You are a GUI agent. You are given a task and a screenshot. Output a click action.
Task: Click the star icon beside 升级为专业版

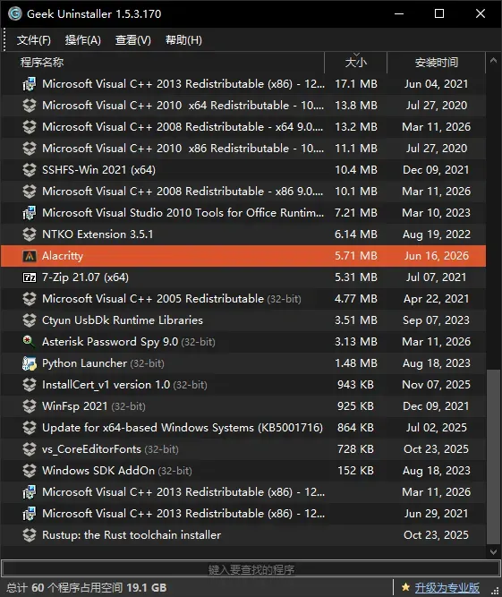[405, 587]
